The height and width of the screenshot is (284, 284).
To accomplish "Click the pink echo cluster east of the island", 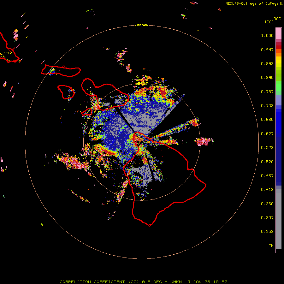I will (x=204, y=142).
